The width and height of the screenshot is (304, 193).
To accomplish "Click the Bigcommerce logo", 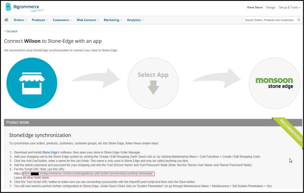I will pos(25,7).
